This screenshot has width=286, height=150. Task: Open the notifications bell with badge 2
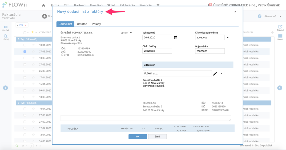210,5
